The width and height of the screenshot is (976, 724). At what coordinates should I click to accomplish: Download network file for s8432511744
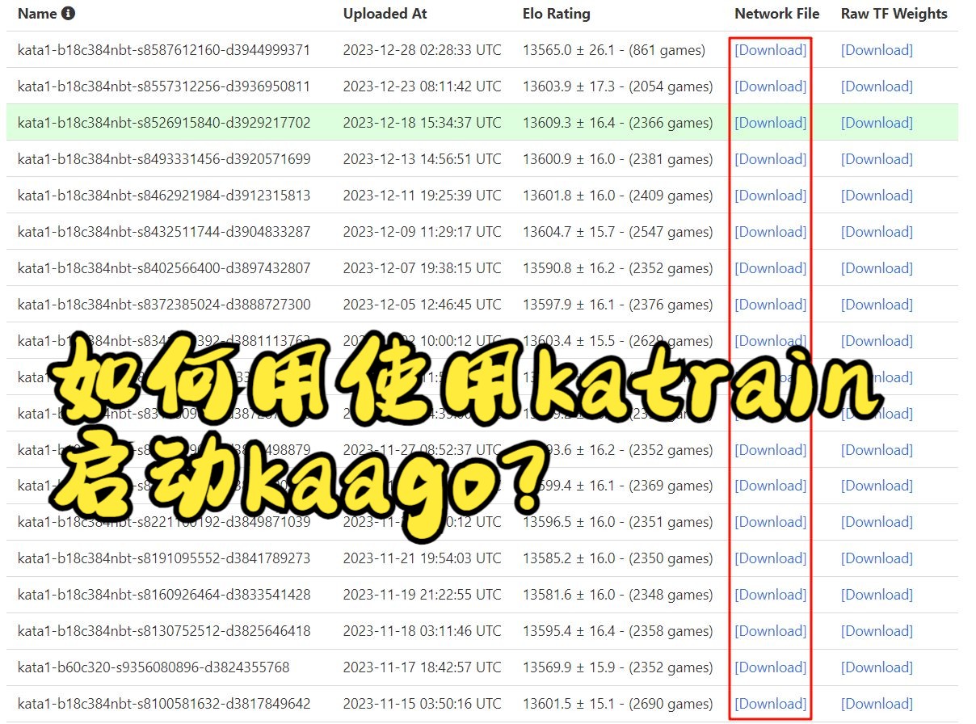click(x=769, y=231)
